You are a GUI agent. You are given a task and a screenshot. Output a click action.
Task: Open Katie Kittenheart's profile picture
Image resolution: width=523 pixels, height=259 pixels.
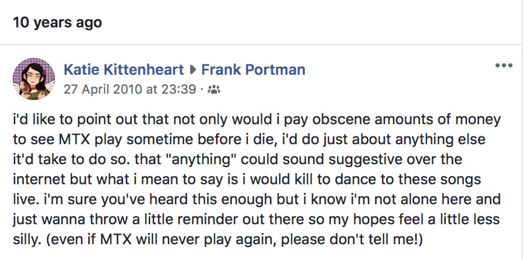pos(34,79)
